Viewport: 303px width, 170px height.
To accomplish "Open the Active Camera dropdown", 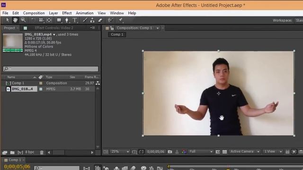I will pos(245,152).
